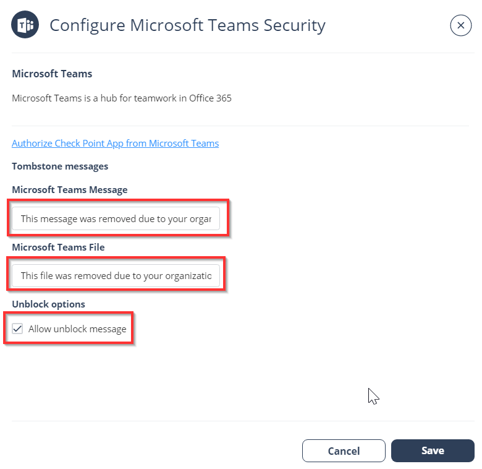482x469 pixels.
Task: Click the 'Microsoft Teams Message' field label
Action: coord(70,189)
